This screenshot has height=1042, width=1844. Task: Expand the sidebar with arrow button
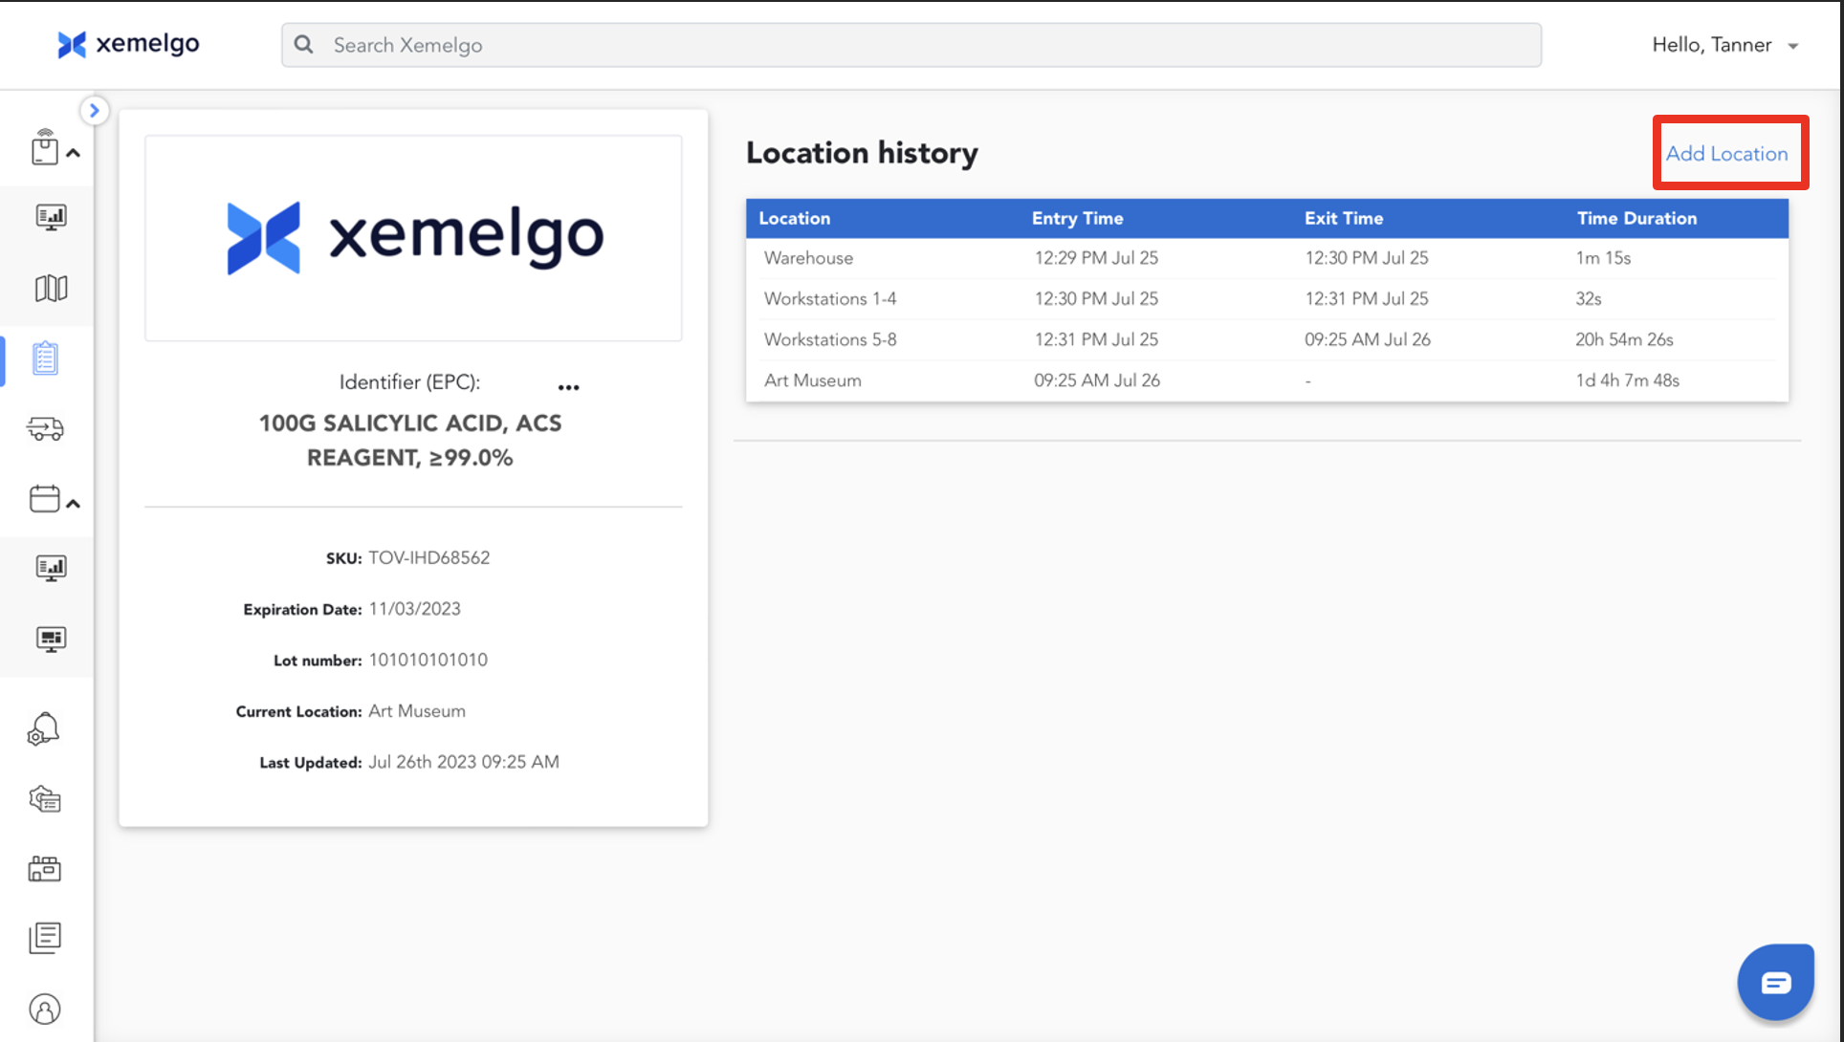tap(94, 111)
